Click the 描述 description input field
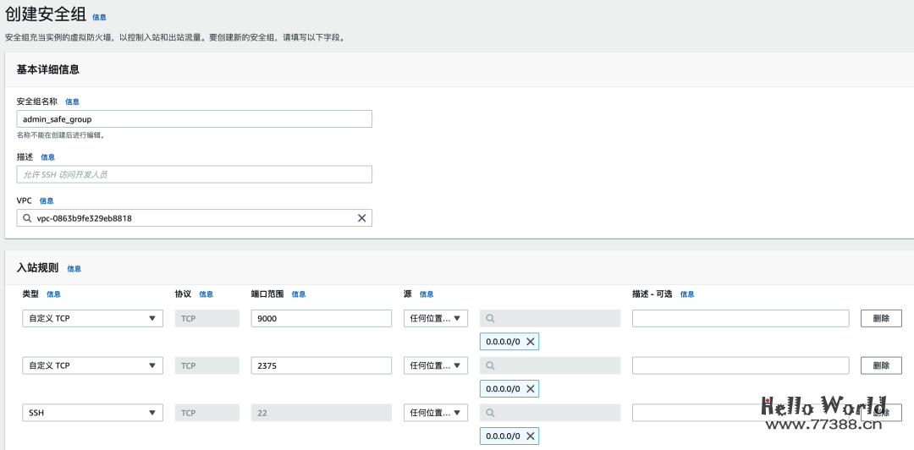914x450 pixels. (x=194, y=174)
